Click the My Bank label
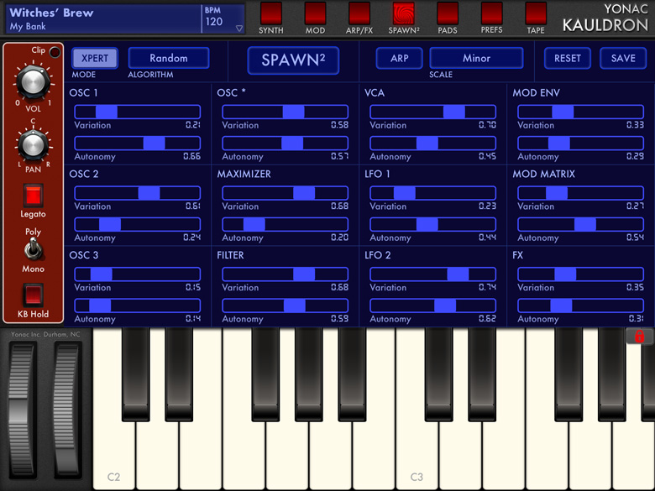 (28, 26)
